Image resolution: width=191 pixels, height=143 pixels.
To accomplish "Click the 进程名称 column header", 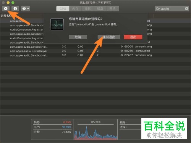I will tap(6, 16).
